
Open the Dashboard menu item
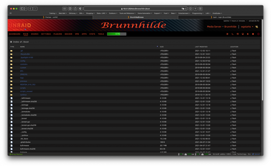[15, 34]
